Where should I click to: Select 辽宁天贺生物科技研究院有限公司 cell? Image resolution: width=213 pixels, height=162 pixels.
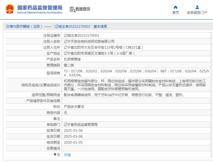coord(89,42)
